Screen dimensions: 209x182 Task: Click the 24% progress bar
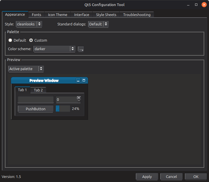pyautogui.click(x=63, y=109)
